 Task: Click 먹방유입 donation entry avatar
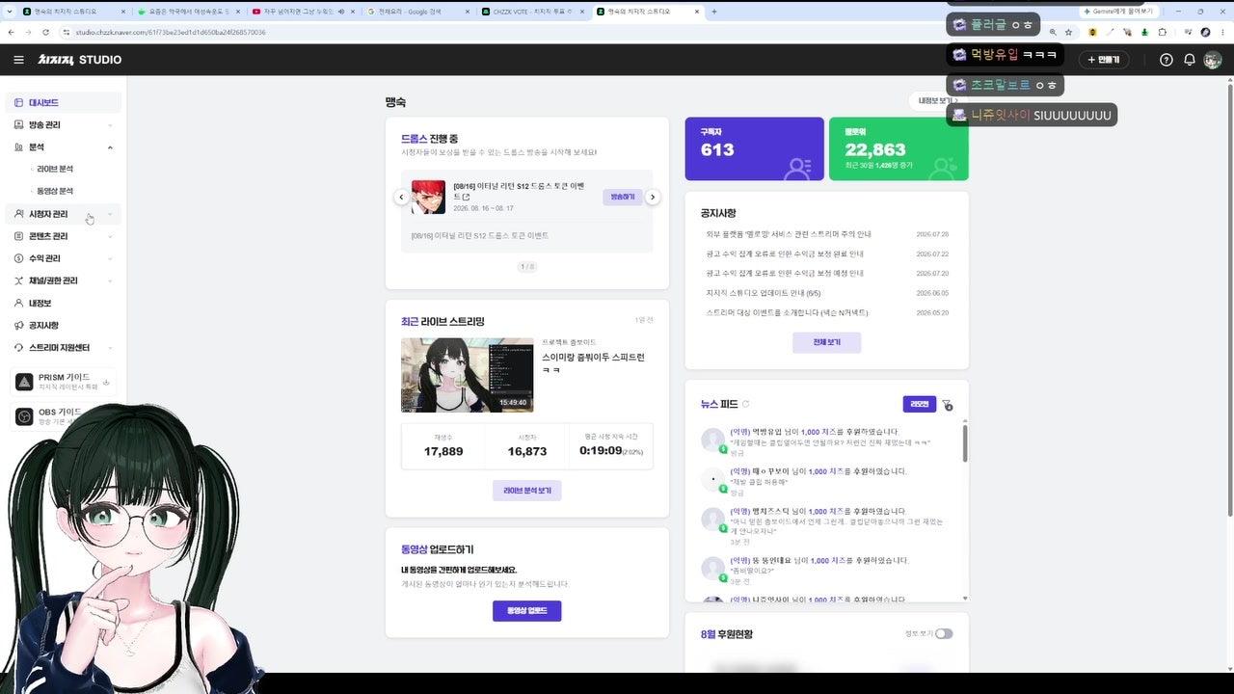(712, 440)
